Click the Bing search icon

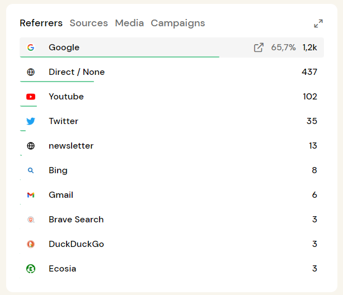pyautogui.click(x=31, y=170)
